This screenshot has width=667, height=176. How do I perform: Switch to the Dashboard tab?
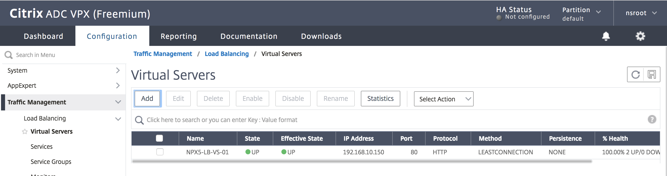tap(44, 36)
